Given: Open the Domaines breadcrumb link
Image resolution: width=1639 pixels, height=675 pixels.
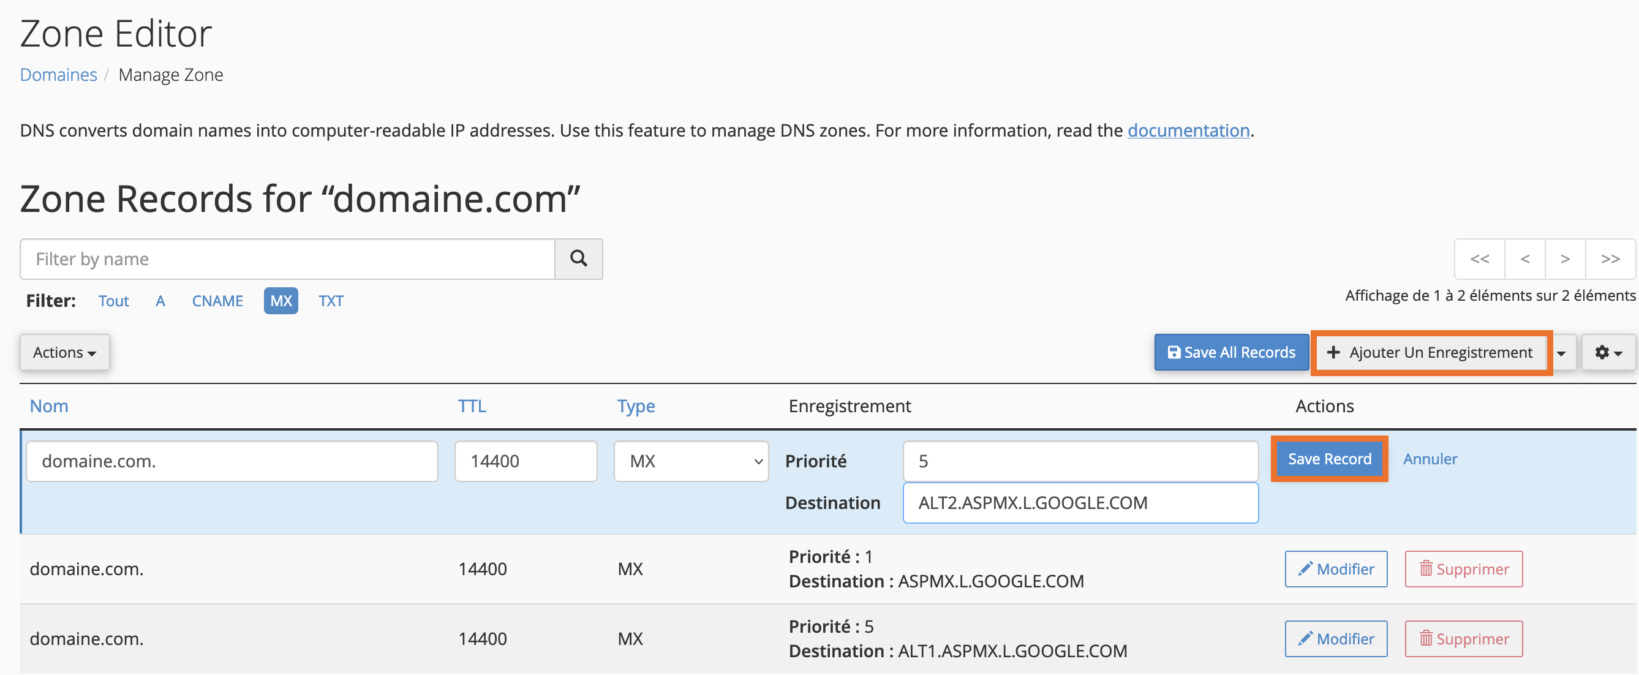Looking at the screenshot, I should (x=59, y=75).
